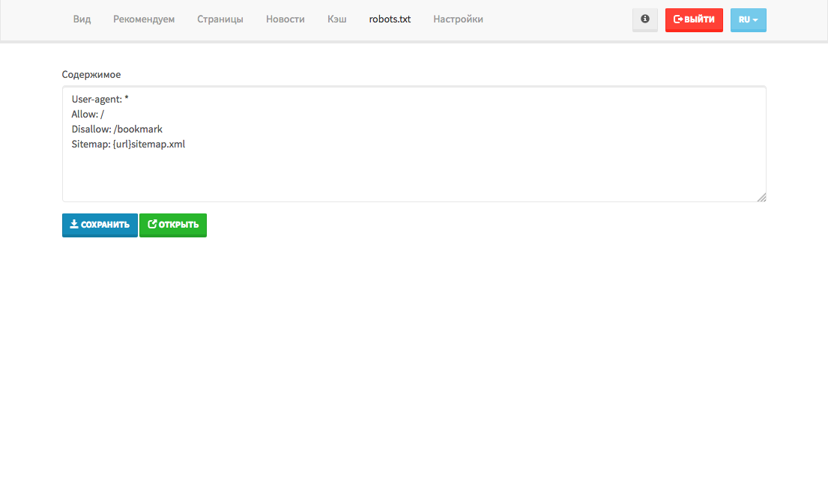Click the external link icon on Открыть

152,225
